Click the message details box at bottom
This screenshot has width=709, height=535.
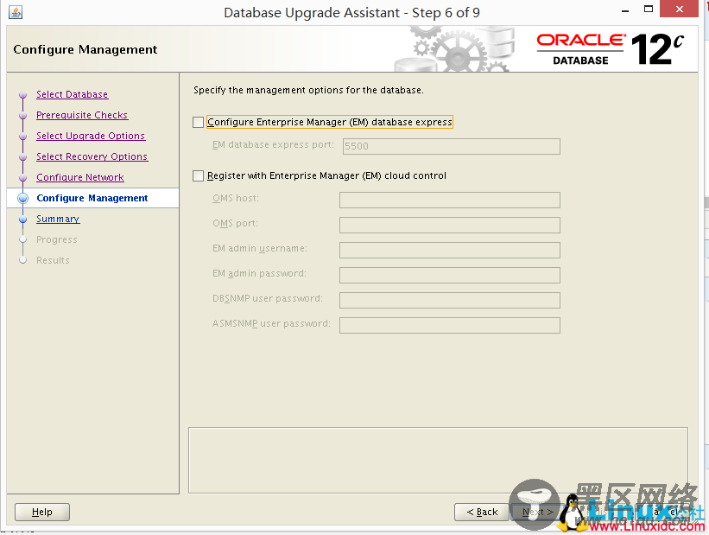(x=438, y=460)
